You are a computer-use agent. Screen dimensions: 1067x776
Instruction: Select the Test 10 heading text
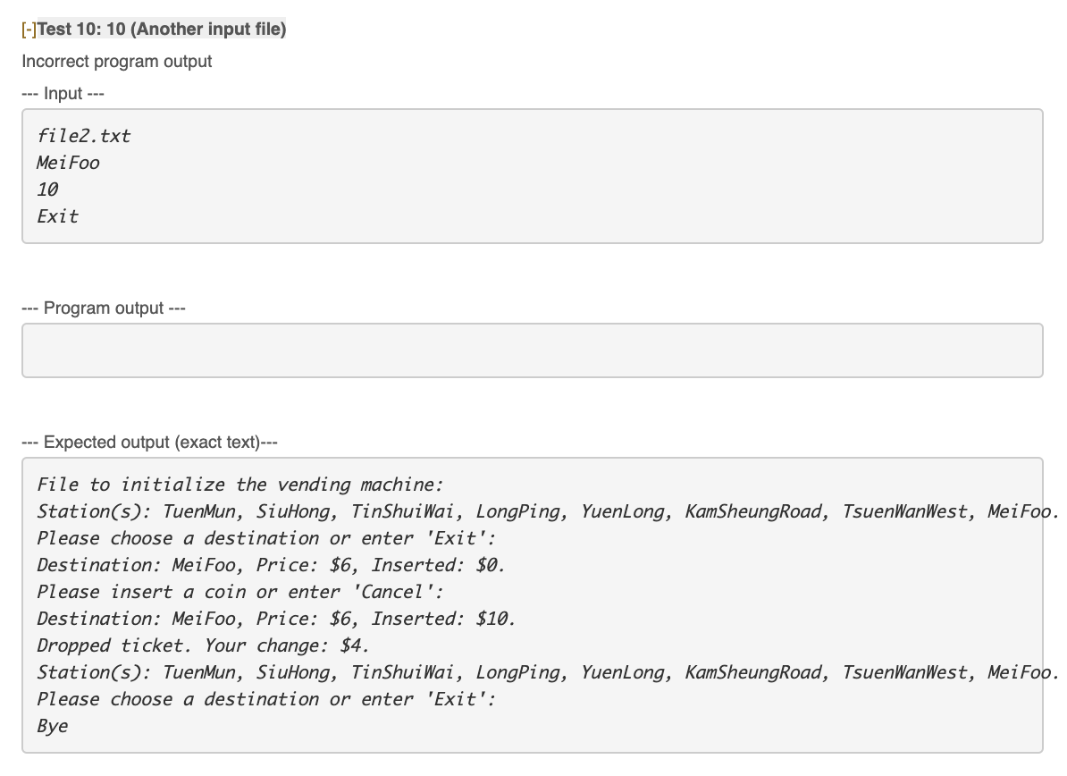162,30
